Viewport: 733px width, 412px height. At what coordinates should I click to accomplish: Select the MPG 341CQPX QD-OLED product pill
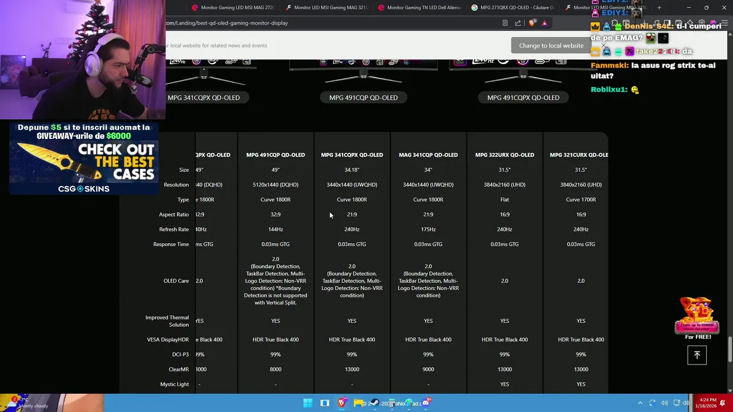pyautogui.click(x=204, y=97)
